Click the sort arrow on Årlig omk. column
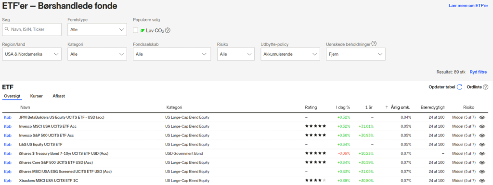The image size is (493, 185). tap(387, 107)
